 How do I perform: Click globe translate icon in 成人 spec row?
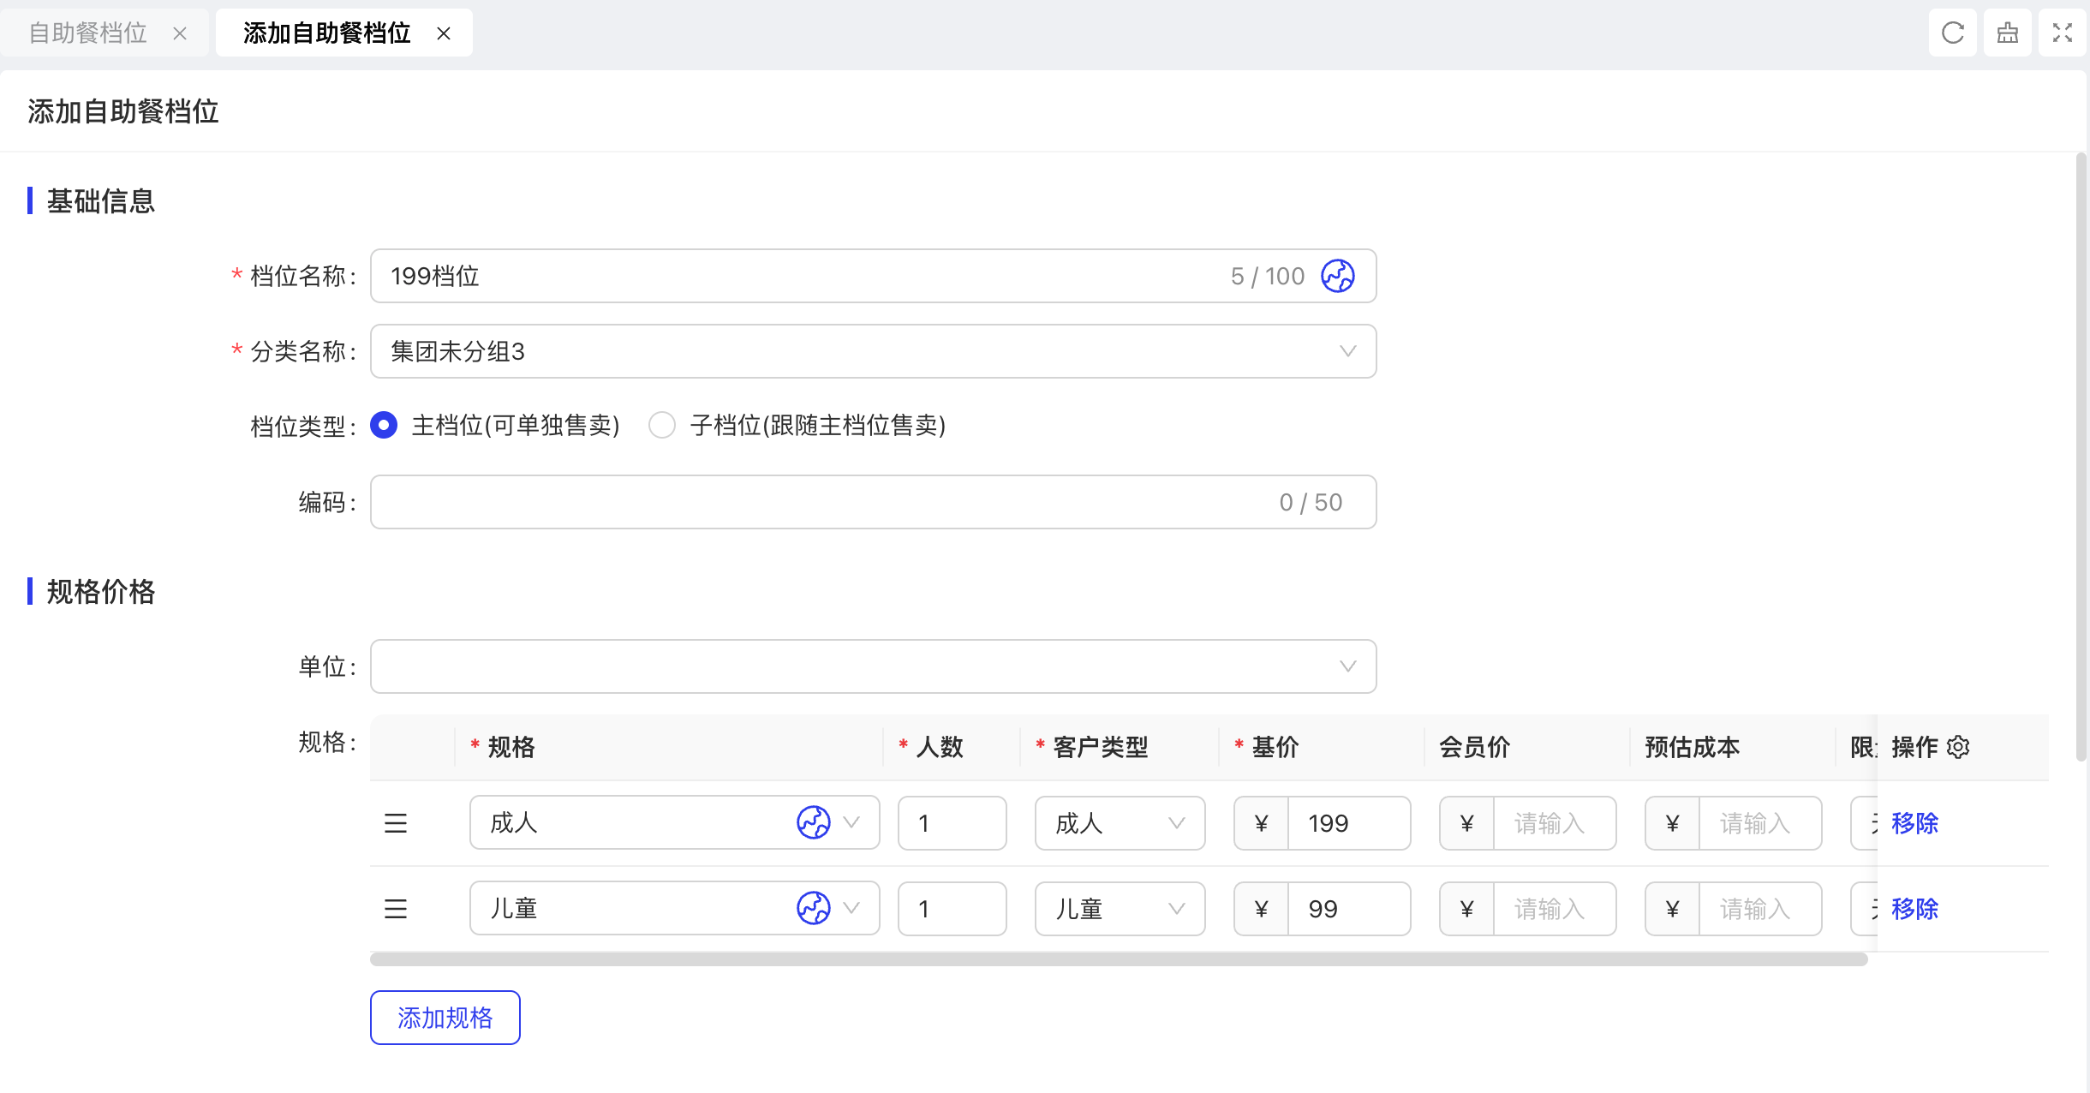(x=813, y=822)
